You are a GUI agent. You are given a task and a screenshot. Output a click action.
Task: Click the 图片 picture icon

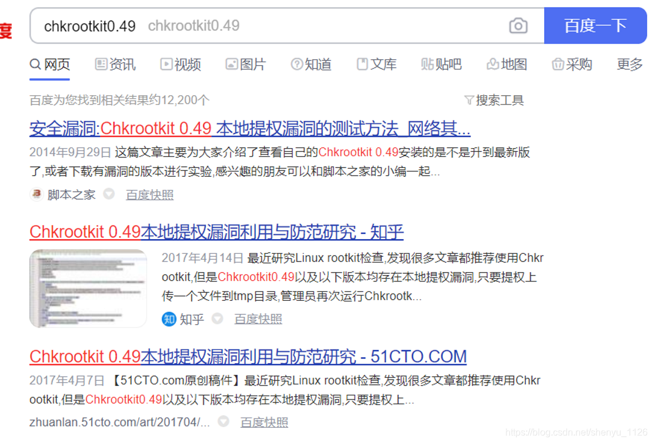pyautogui.click(x=232, y=64)
